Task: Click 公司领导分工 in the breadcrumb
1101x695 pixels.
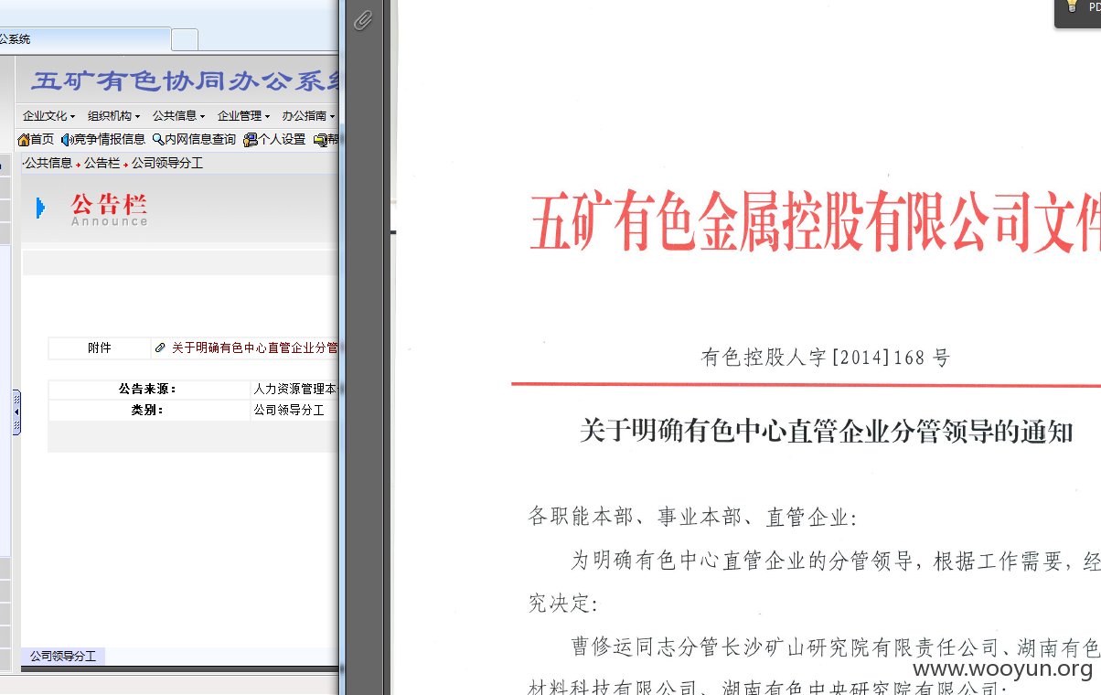Action: [167, 163]
